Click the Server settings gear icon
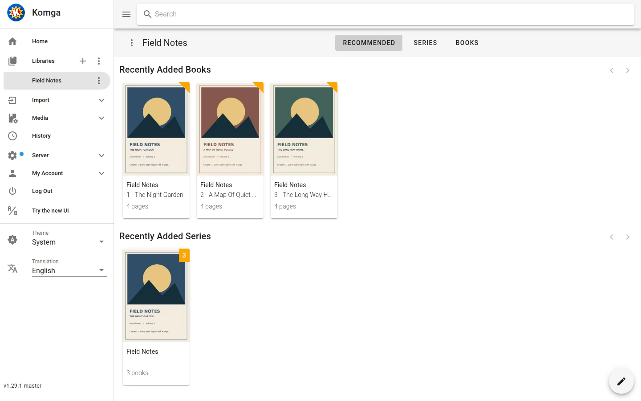 [12, 155]
